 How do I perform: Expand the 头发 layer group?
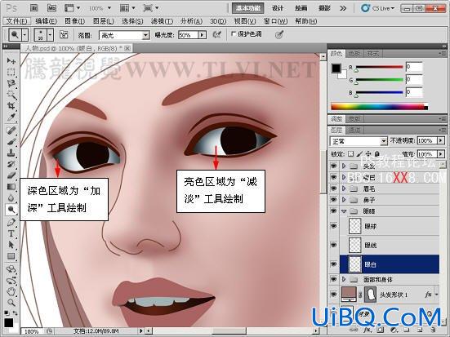coord(344,166)
